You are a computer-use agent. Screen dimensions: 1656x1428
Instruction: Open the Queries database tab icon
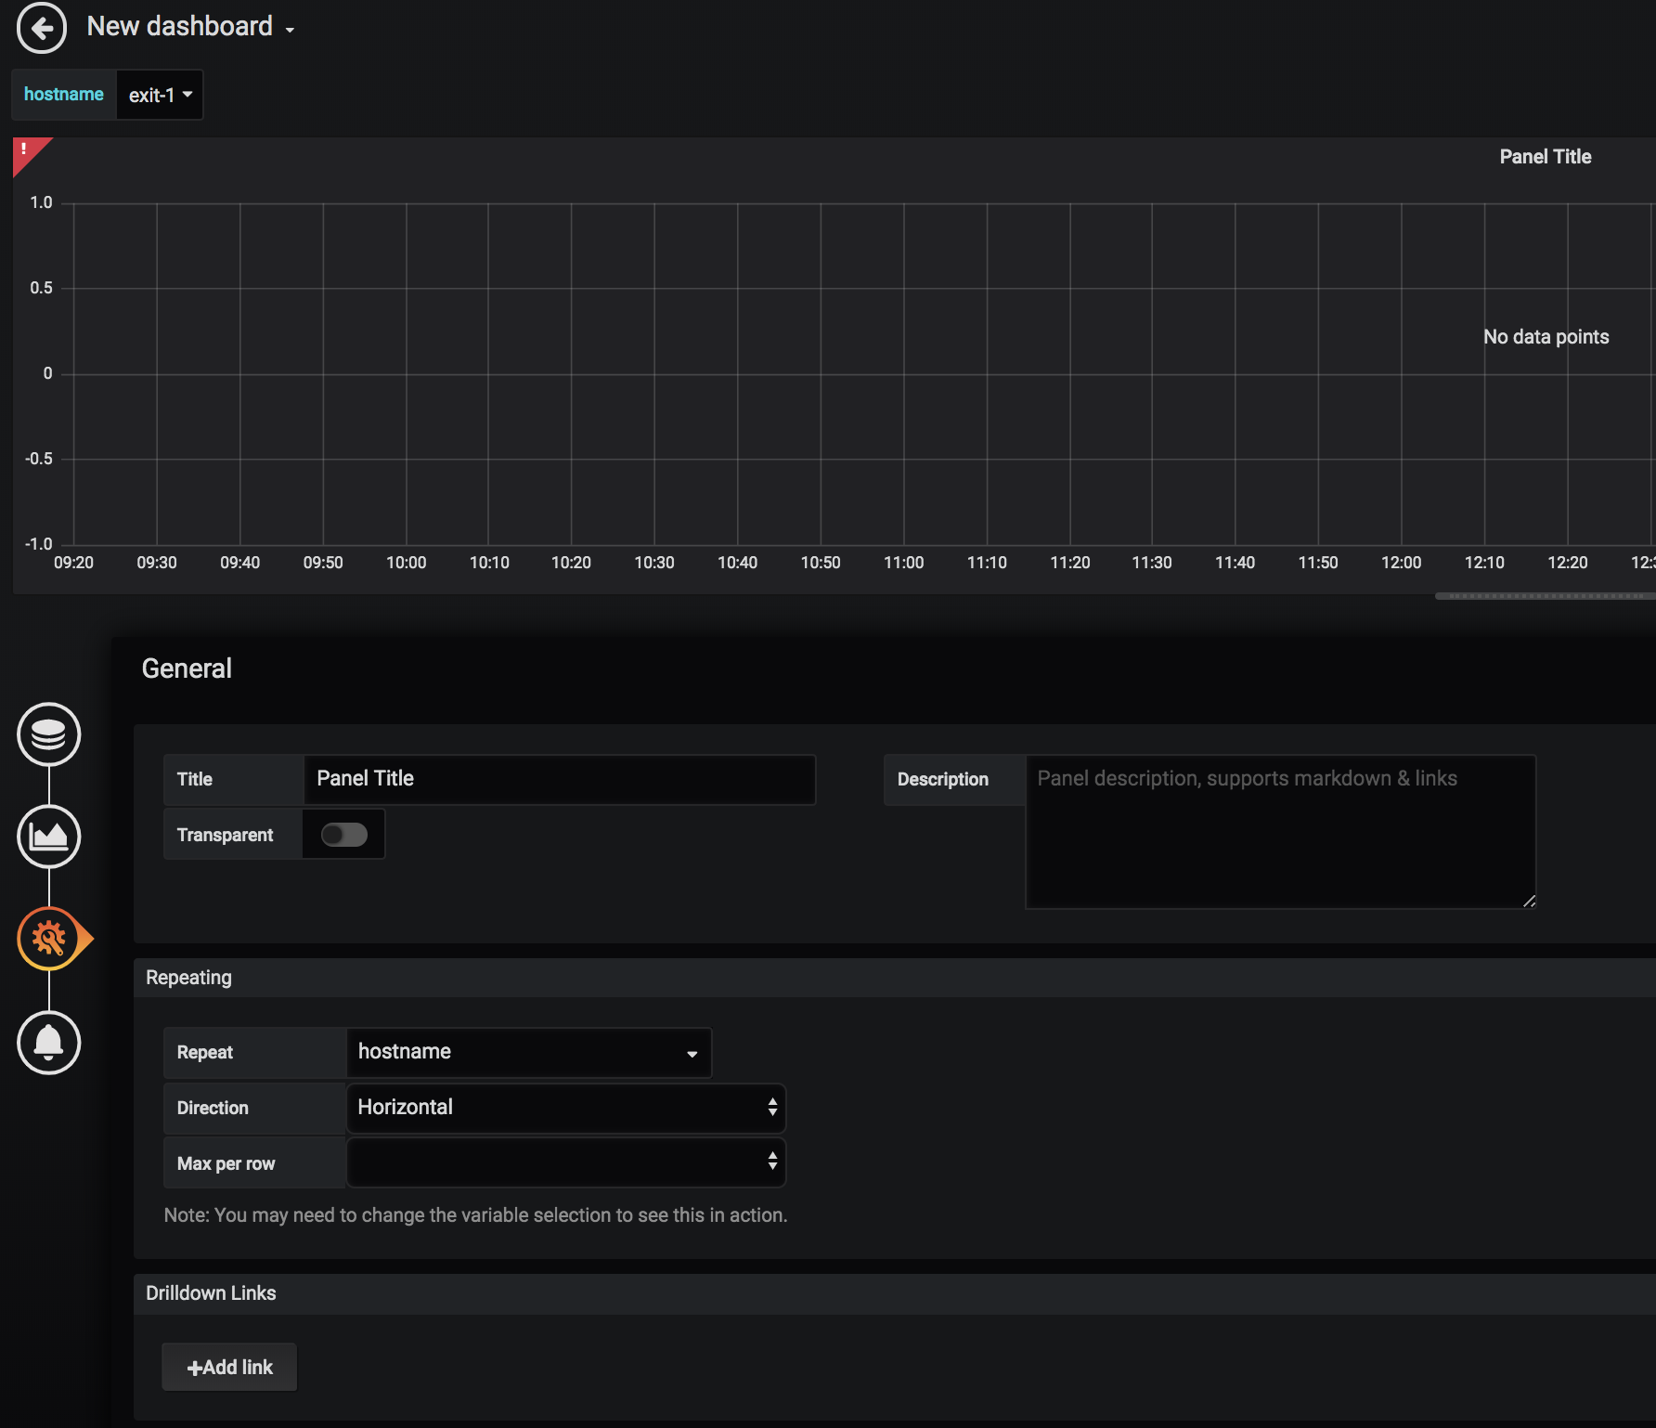pos(49,734)
